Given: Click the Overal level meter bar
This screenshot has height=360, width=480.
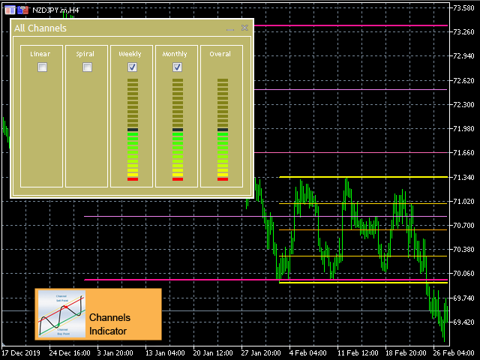Looking at the screenshot, I should [x=222, y=129].
